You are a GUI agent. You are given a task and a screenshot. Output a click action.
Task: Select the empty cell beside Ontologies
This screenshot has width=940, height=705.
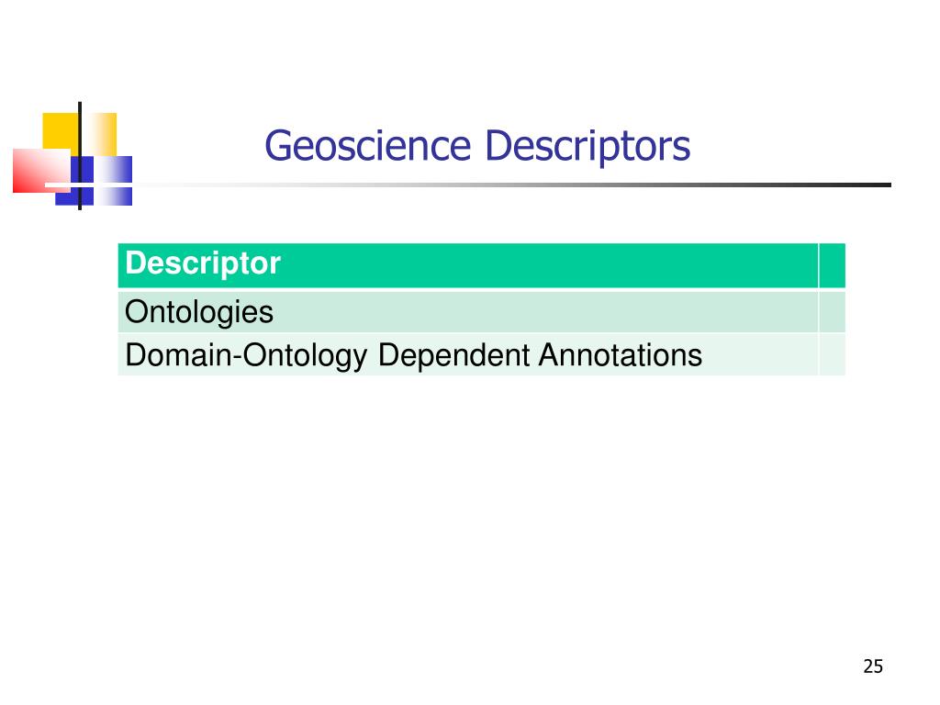832,312
